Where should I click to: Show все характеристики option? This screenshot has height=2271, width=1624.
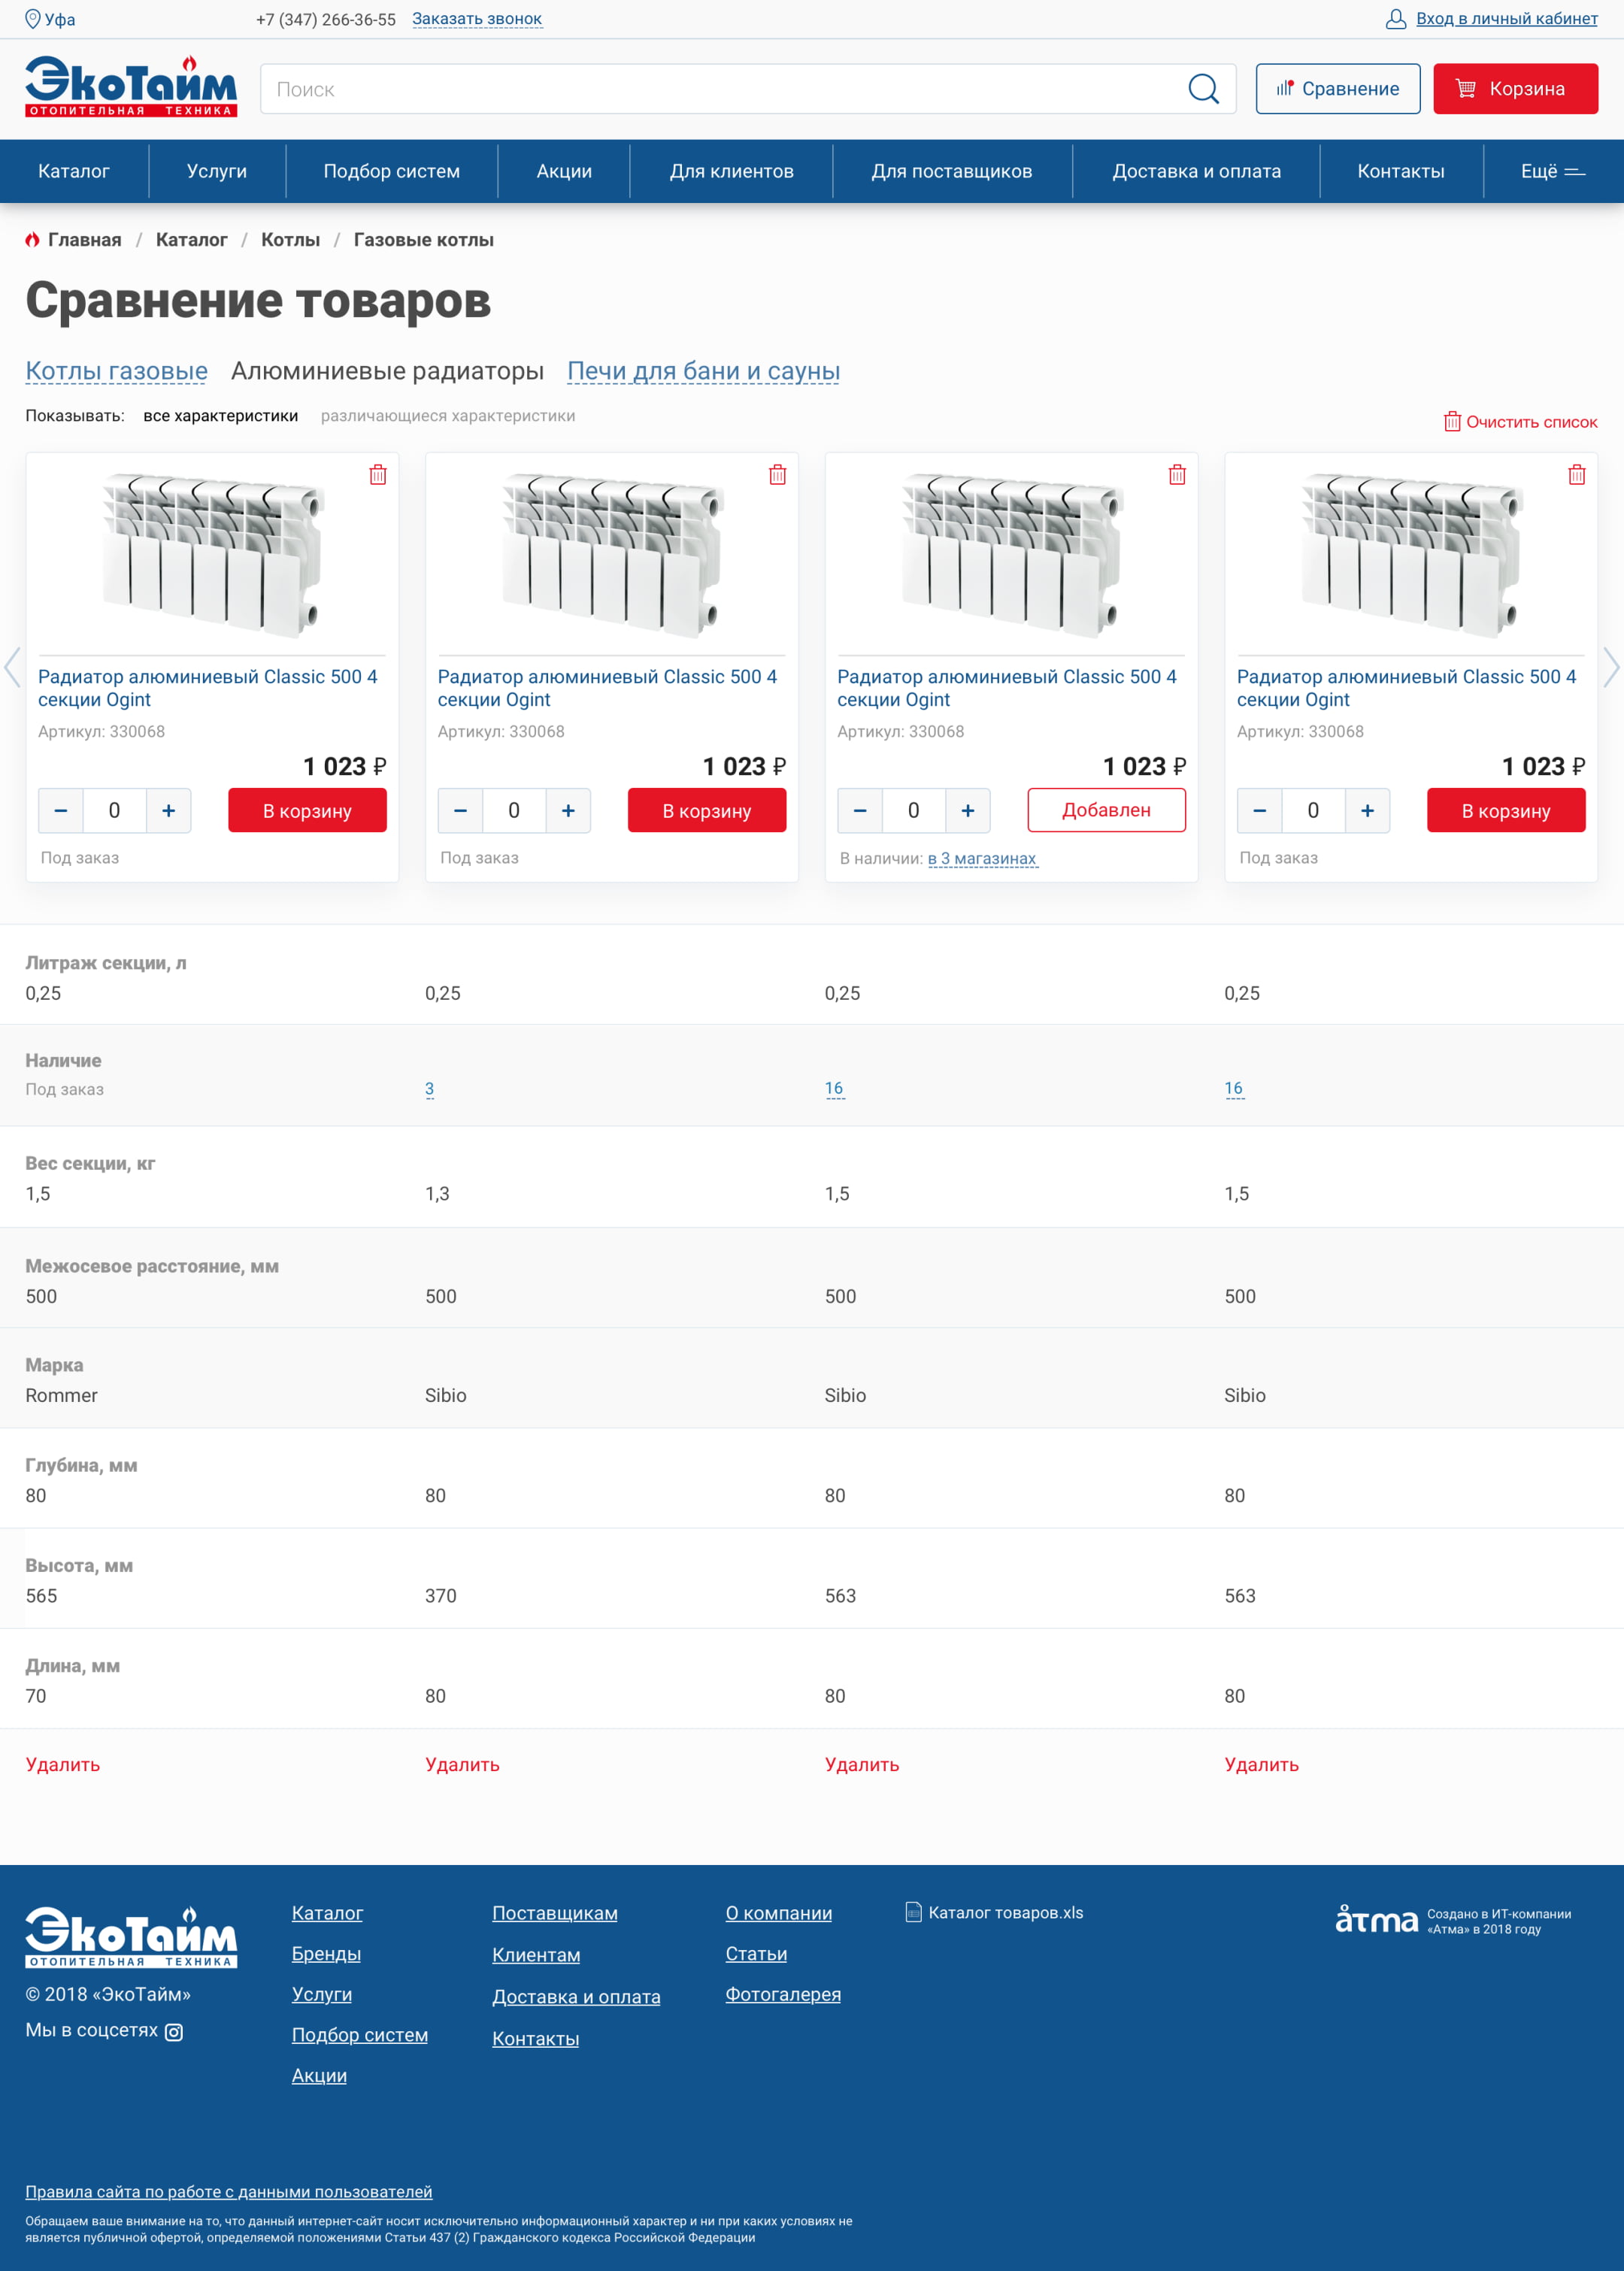coord(220,416)
